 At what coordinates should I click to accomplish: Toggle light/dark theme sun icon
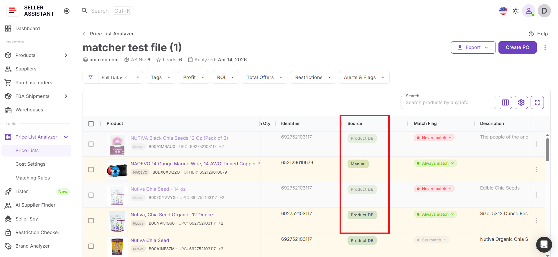pos(516,11)
